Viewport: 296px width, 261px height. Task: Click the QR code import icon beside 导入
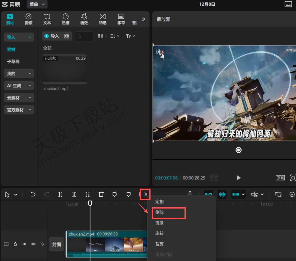click(66, 36)
